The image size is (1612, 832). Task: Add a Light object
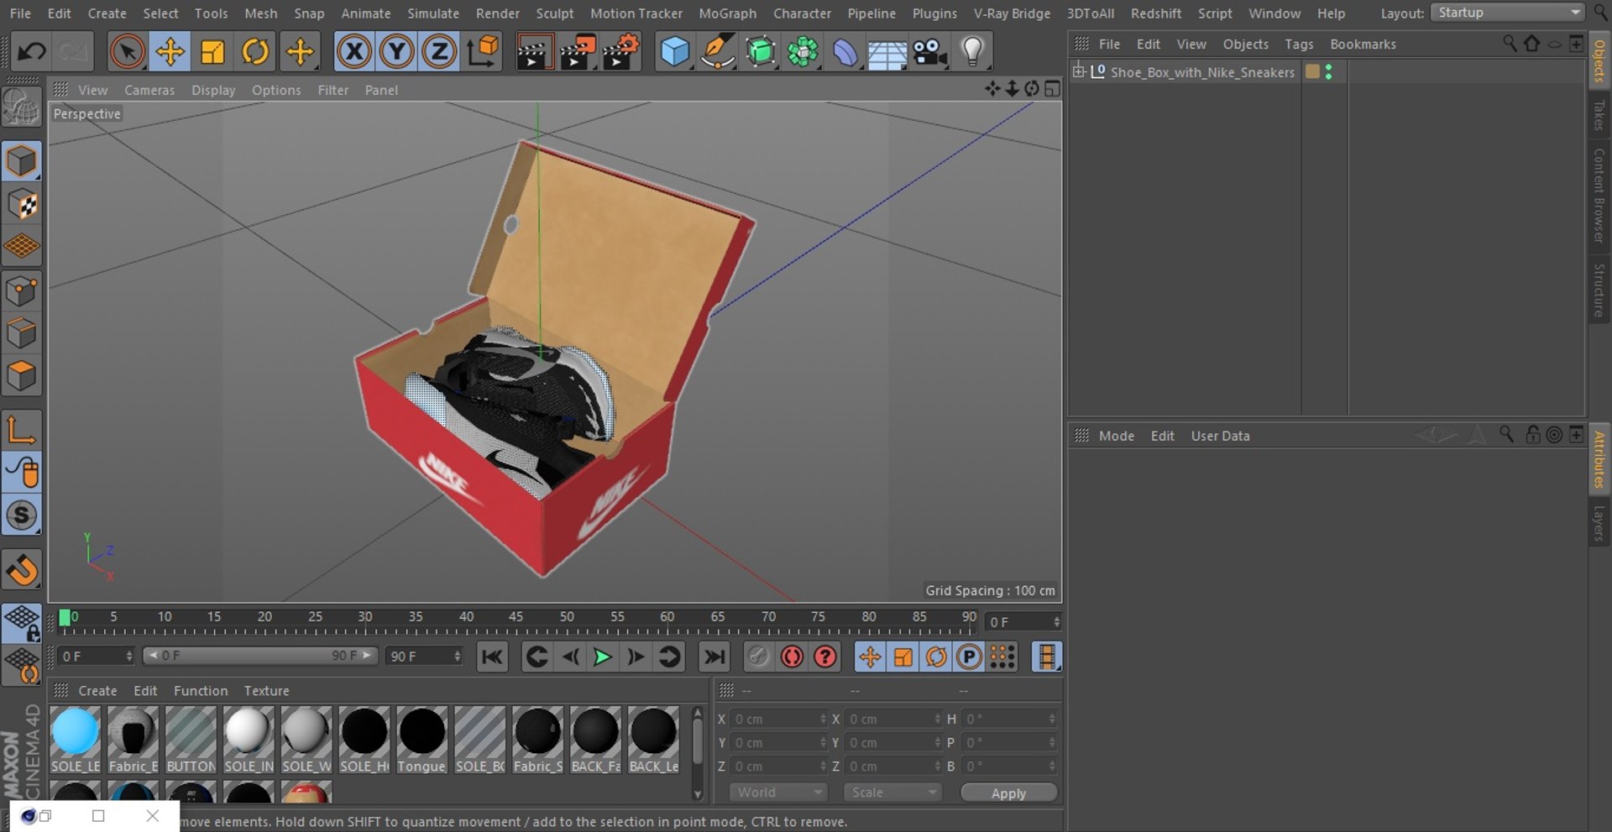point(972,52)
